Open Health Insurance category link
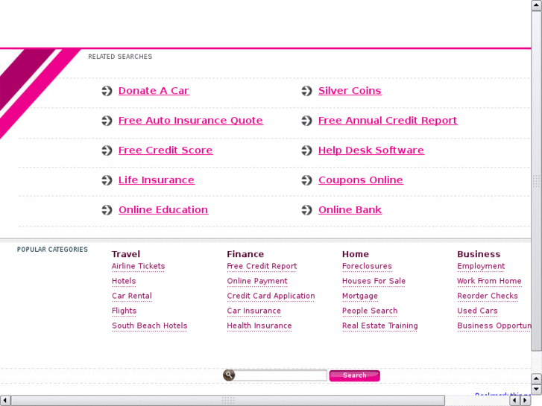 pyautogui.click(x=259, y=326)
